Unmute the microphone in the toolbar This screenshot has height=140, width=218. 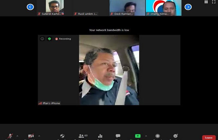click(10, 136)
